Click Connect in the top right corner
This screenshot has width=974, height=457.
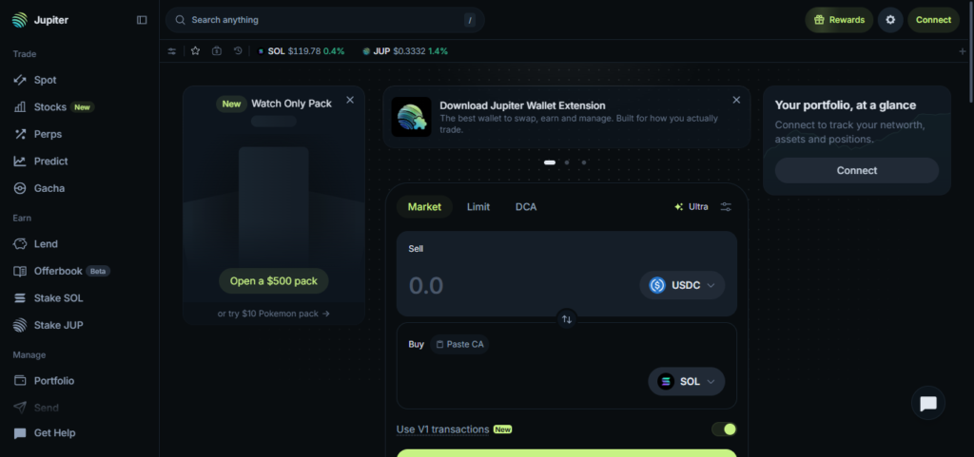pos(933,20)
